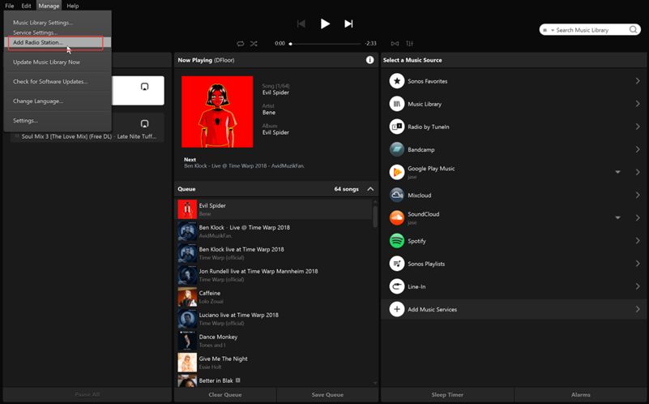Click the Bandcamp icon
Viewport: 649px width, 404px height.
pos(396,149)
